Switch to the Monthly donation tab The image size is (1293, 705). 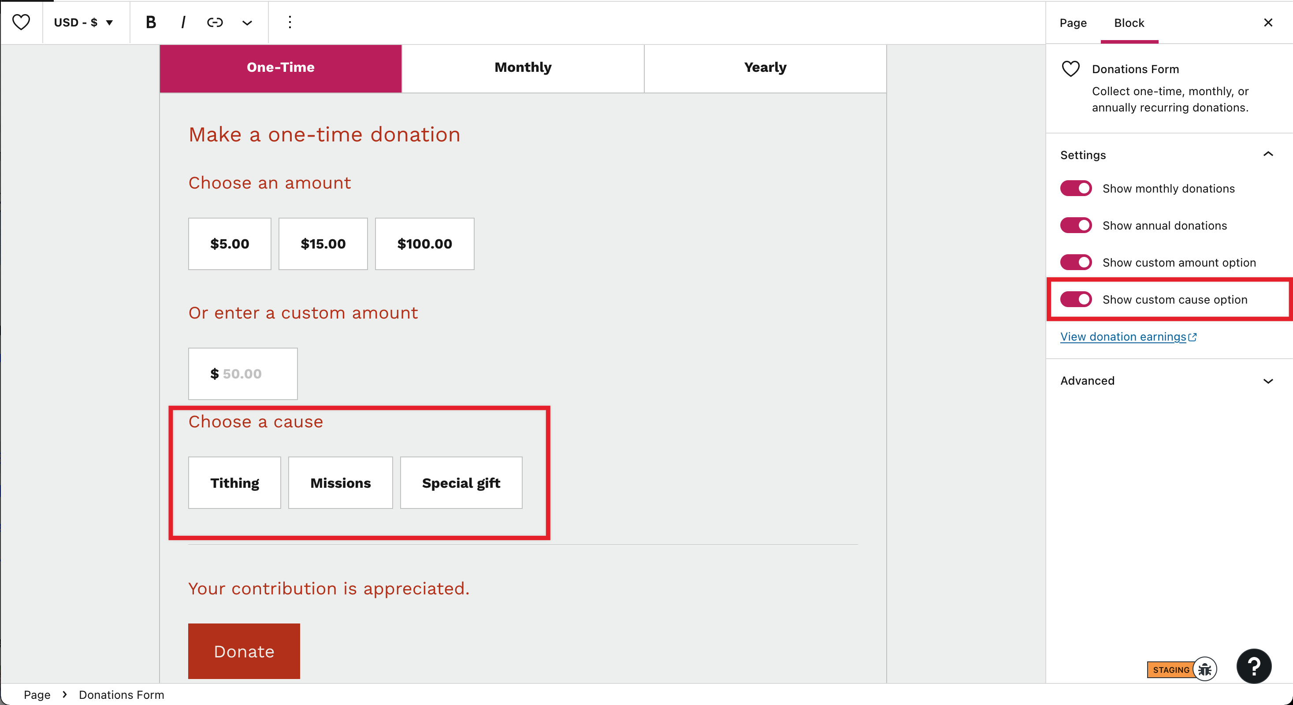pyautogui.click(x=523, y=68)
